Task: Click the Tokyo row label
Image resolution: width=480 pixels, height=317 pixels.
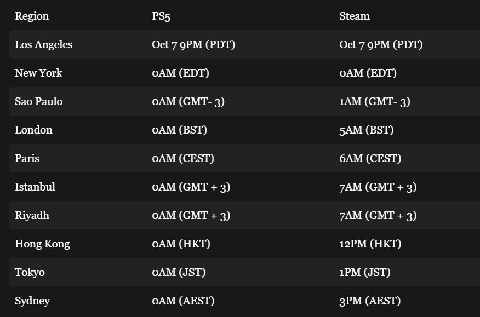Action: click(x=30, y=272)
